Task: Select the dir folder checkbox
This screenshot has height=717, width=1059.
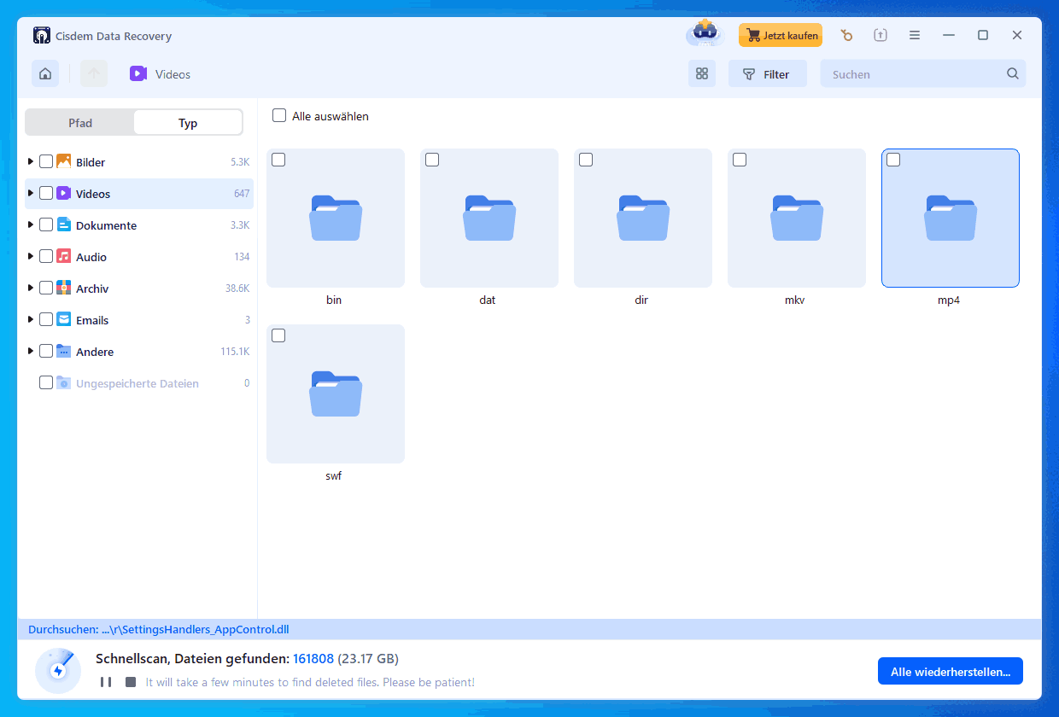Action: [586, 160]
